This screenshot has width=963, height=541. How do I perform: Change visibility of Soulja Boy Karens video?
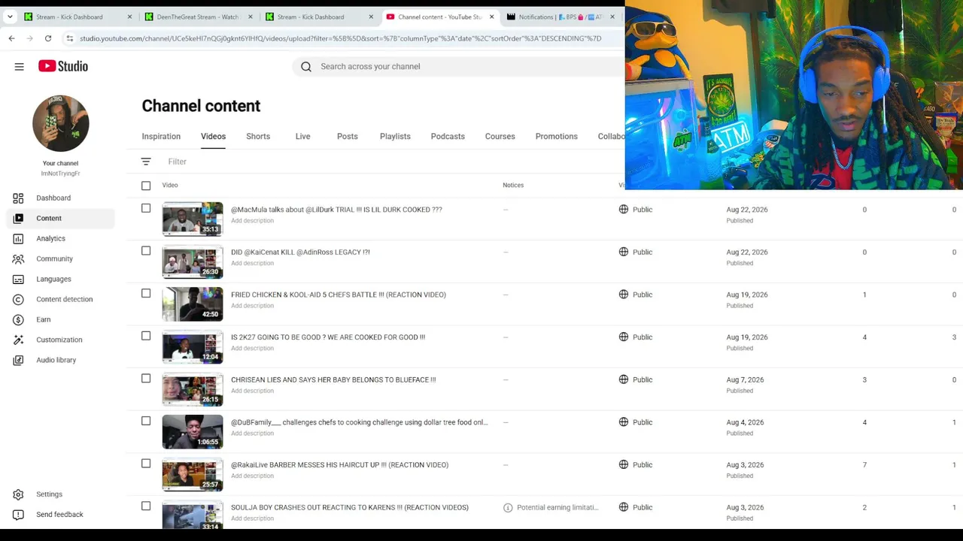click(636, 507)
